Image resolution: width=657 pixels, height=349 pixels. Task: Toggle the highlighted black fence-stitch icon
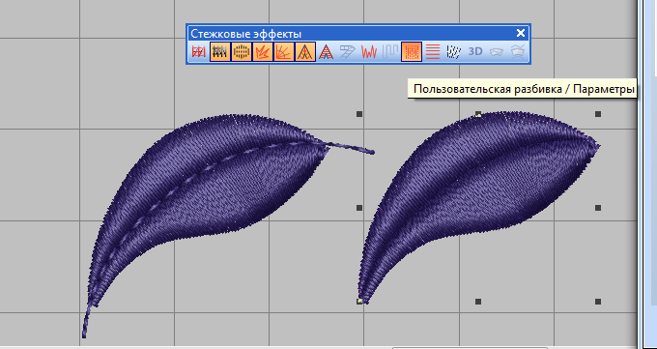(220, 52)
